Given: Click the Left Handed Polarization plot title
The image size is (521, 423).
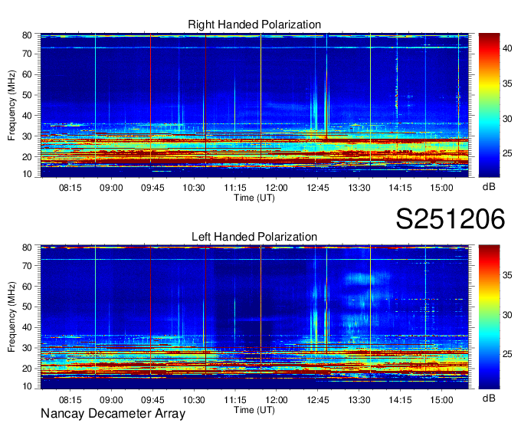Looking at the screenshot, I should coord(254,238).
